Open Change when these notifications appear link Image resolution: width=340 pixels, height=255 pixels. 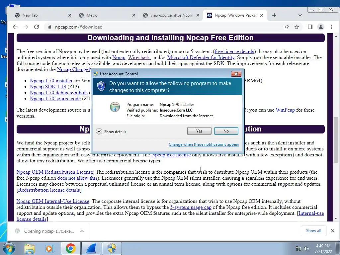(x=204, y=144)
